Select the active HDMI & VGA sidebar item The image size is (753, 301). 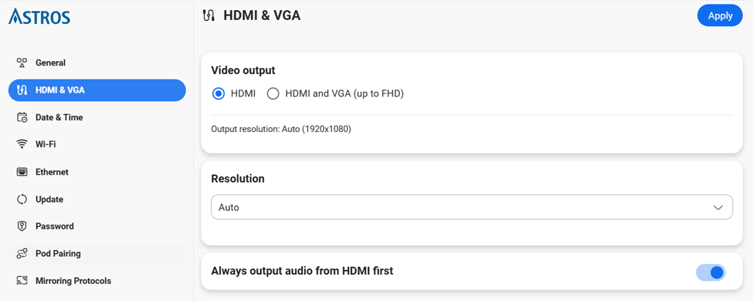click(x=97, y=90)
